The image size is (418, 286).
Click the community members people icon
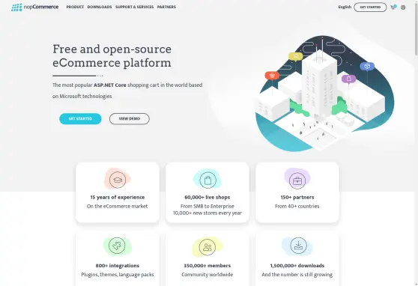tap(208, 247)
